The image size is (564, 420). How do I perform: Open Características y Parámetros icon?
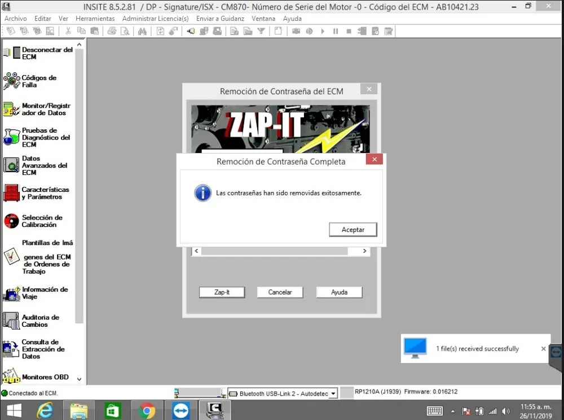click(x=11, y=193)
